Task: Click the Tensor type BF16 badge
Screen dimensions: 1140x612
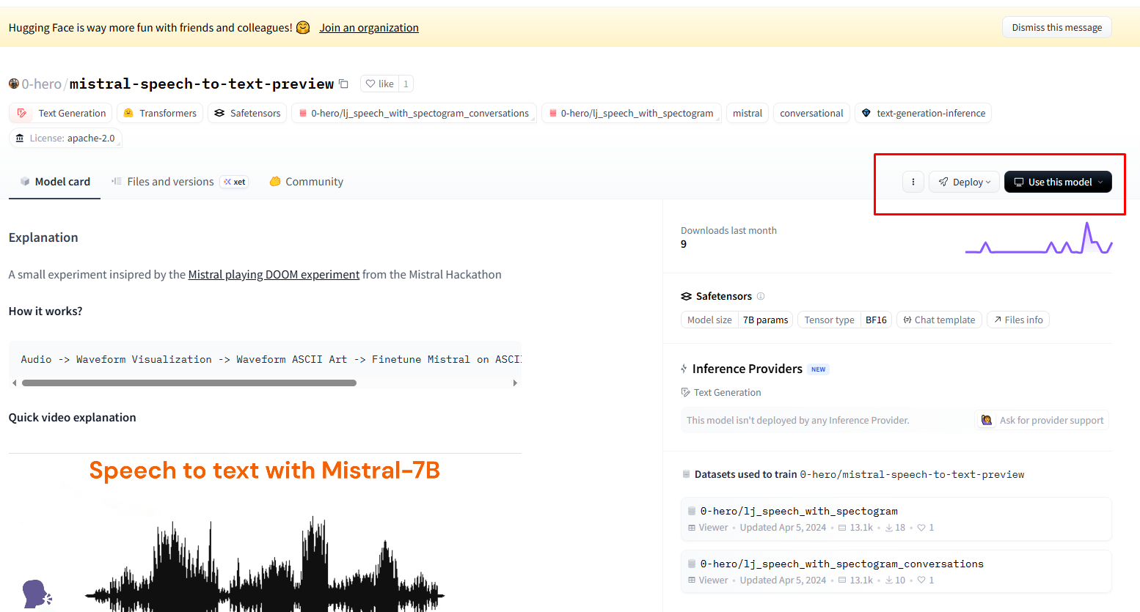Action: pyautogui.click(x=844, y=320)
